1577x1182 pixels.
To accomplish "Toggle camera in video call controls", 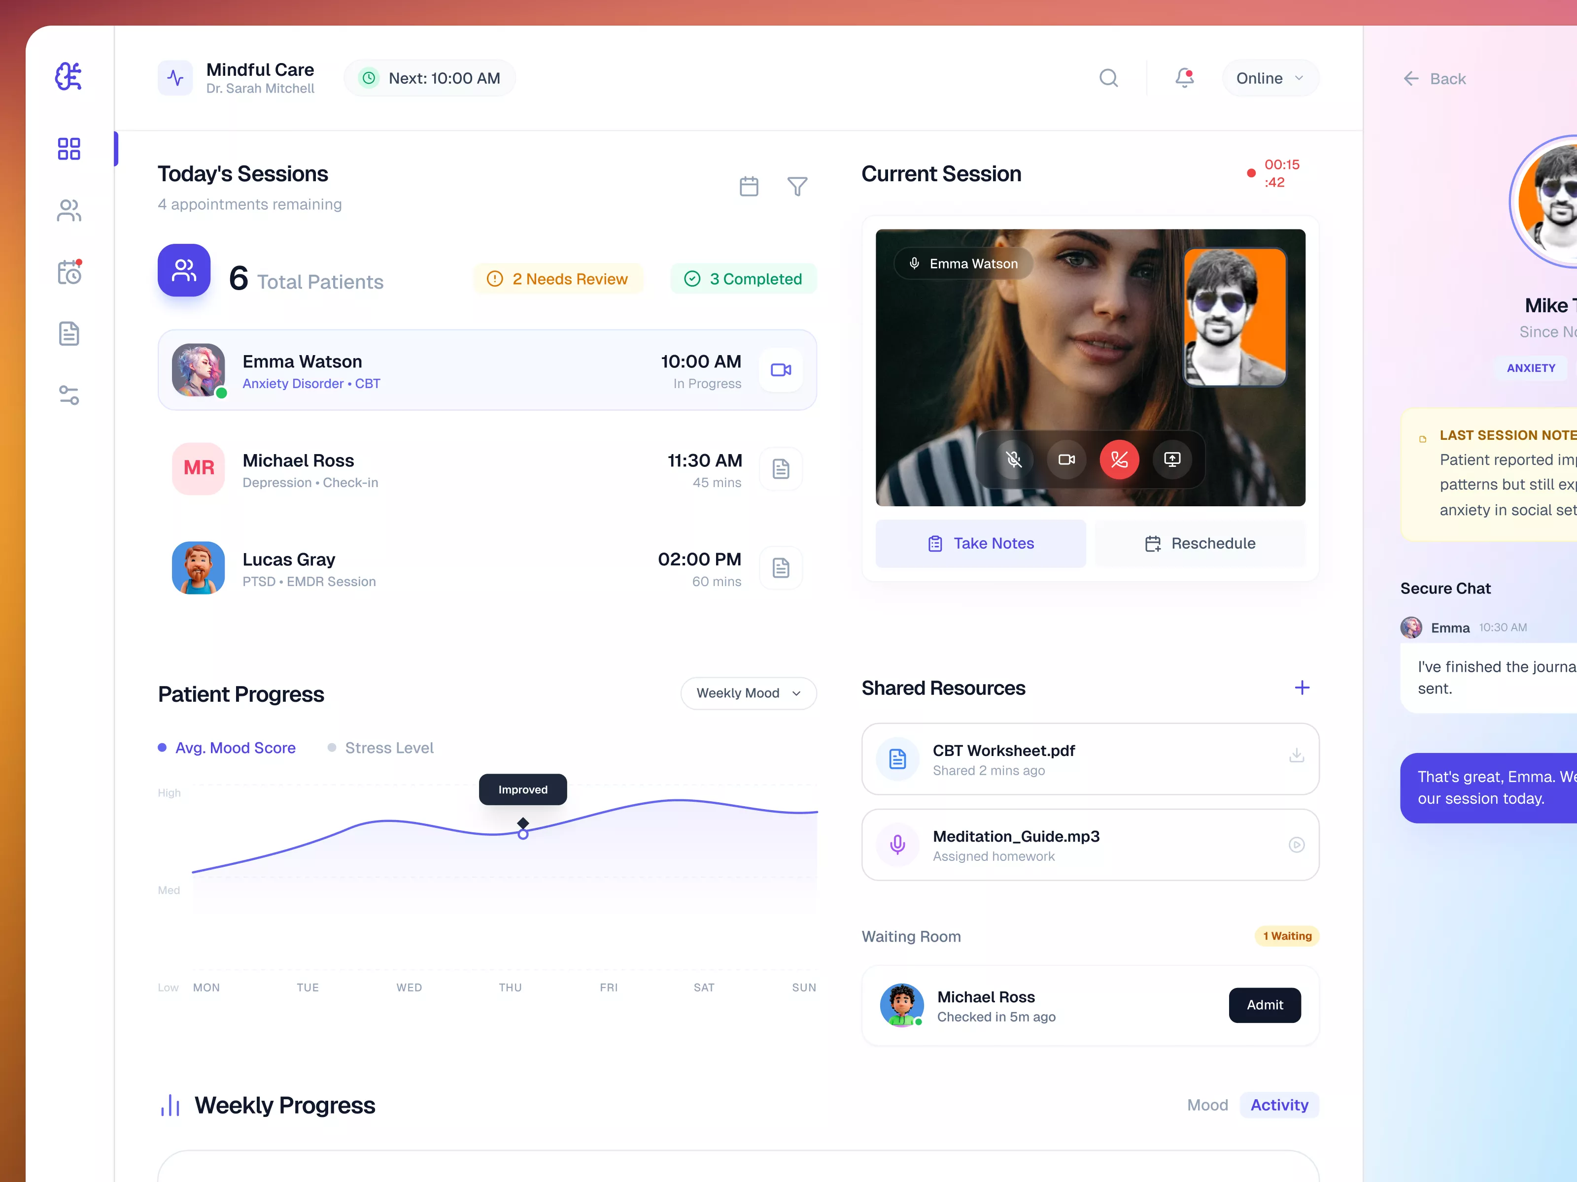I will click(x=1066, y=460).
